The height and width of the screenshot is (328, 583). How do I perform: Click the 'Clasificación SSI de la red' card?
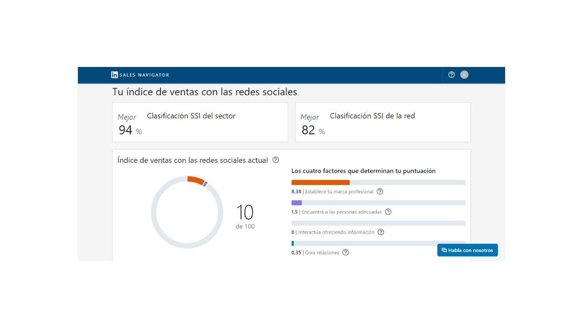(x=383, y=122)
